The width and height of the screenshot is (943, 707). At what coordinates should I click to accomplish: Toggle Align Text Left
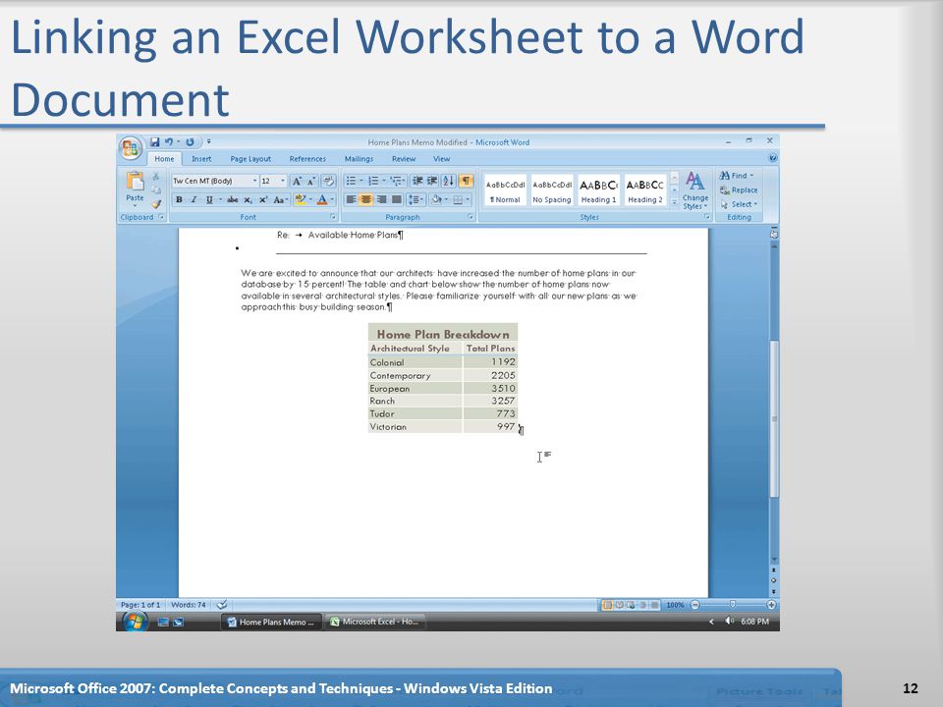[352, 199]
